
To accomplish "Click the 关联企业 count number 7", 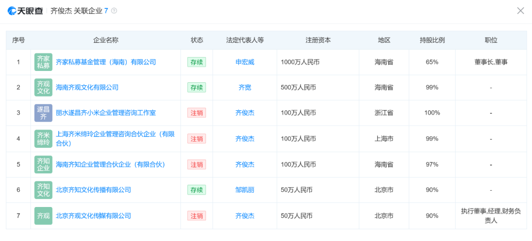I will click(106, 11).
